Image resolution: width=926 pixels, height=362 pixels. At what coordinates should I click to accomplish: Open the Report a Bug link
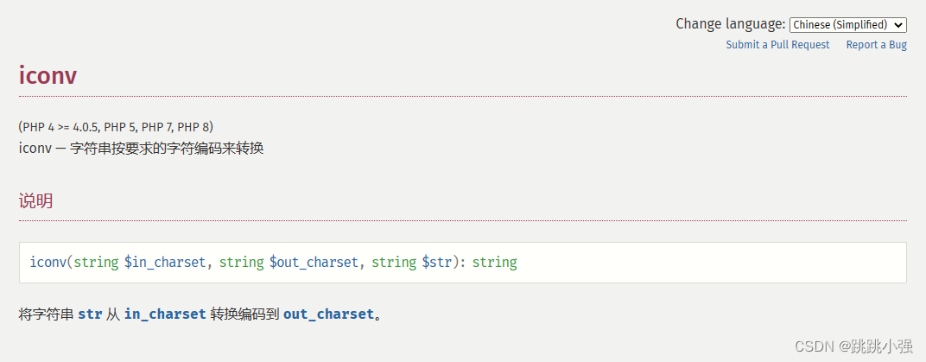(876, 45)
